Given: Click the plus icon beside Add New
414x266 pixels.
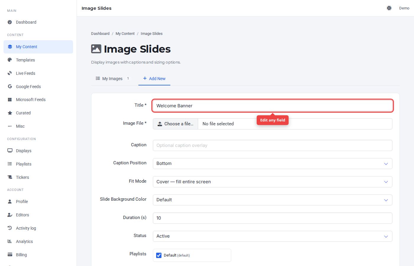Looking at the screenshot, I should pyautogui.click(x=145, y=78).
